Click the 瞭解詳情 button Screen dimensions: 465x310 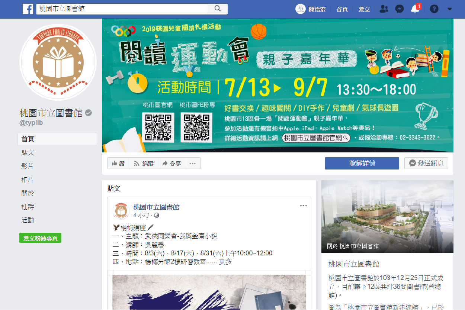(x=362, y=164)
